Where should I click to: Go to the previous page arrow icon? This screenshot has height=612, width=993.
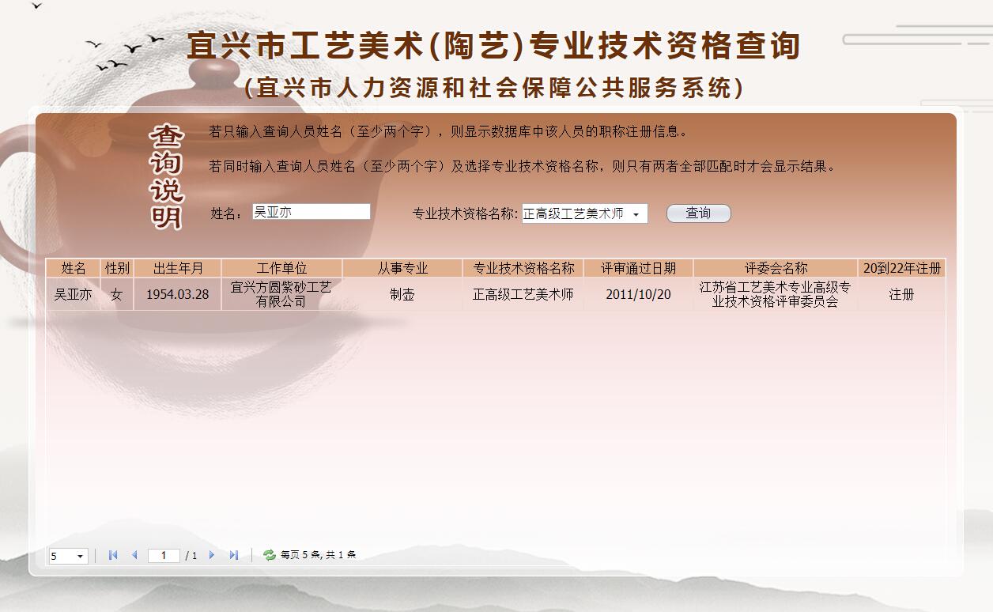pos(134,555)
